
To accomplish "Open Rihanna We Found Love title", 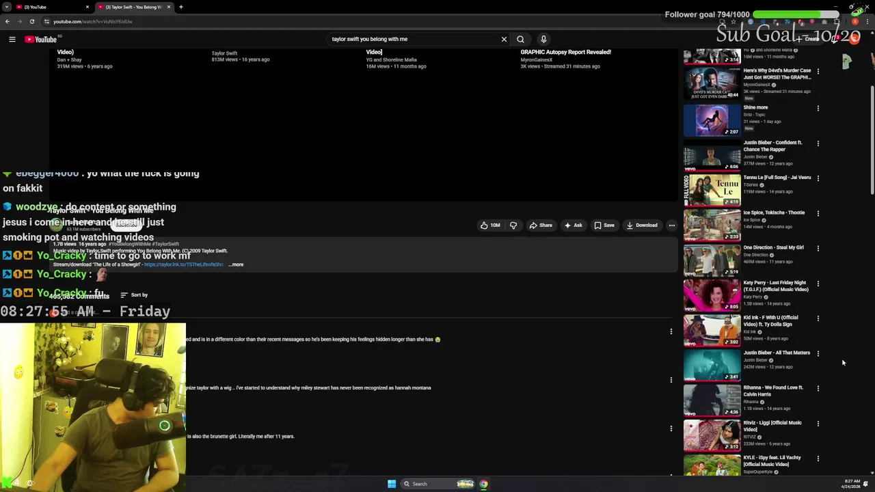I will pyautogui.click(x=773, y=391).
